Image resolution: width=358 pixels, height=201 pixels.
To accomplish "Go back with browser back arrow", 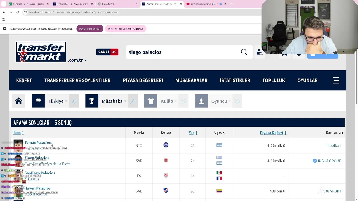I will [x=4, y=12].
